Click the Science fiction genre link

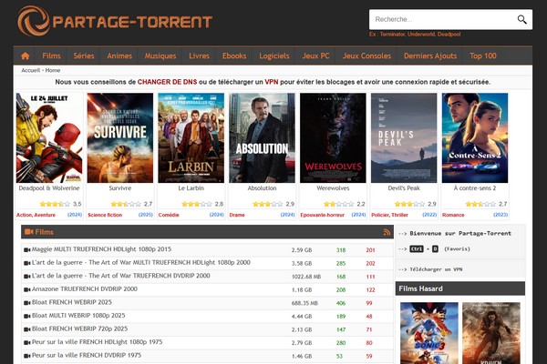pyautogui.click(x=105, y=215)
